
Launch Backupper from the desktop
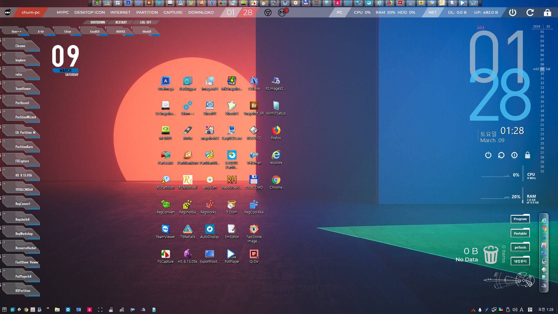[x=187, y=83]
